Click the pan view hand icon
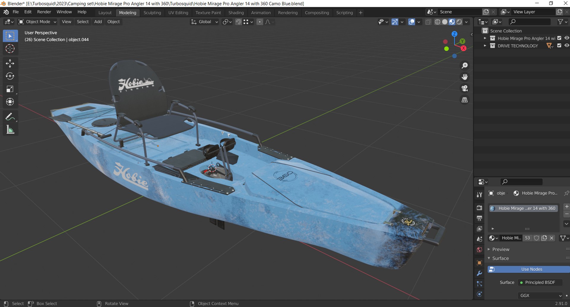The image size is (570, 307). (x=465, y=77)
